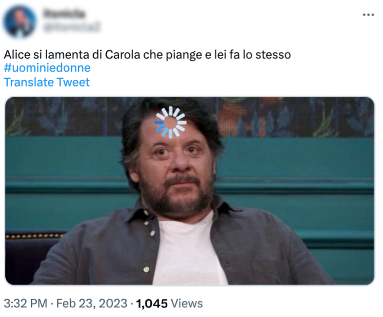Open the tweet author's profile avatar
383x317 pixels.
point(20,22)
